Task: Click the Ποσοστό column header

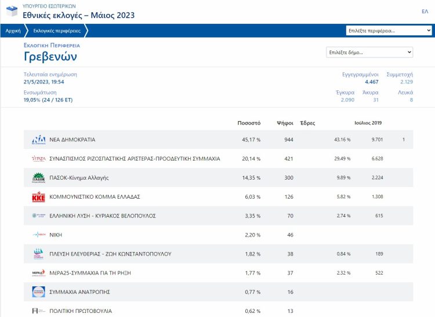Action: [x=249, y=123]
